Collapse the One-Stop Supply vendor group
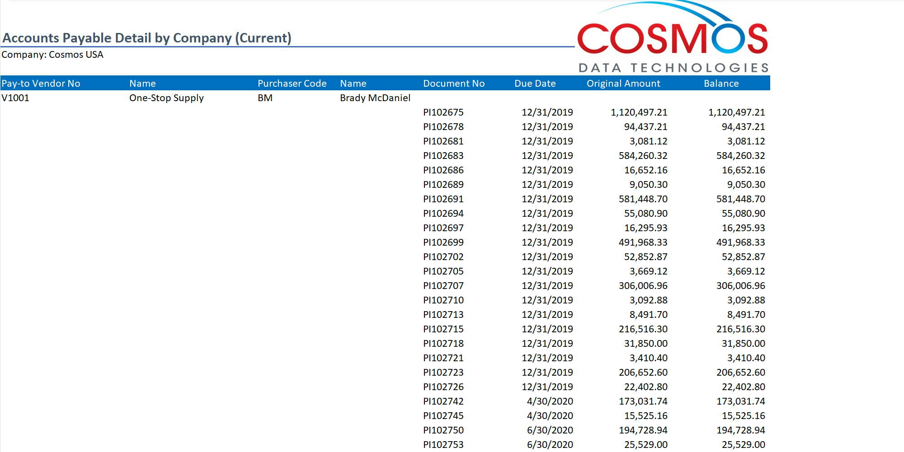This screenshot has height=452, width=904. pos(166,98)
